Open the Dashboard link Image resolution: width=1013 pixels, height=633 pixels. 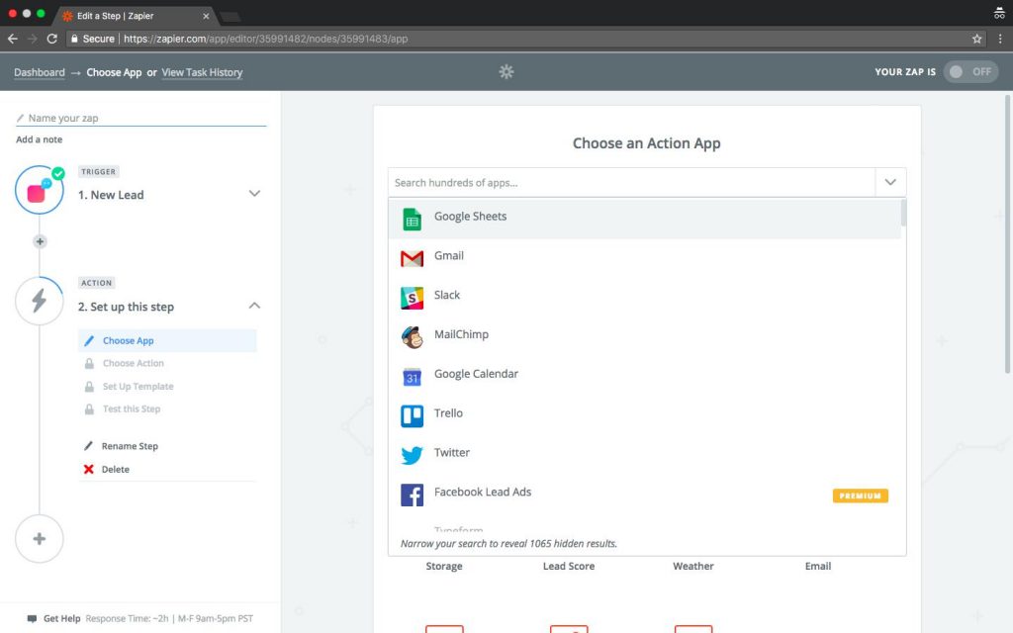40,72
